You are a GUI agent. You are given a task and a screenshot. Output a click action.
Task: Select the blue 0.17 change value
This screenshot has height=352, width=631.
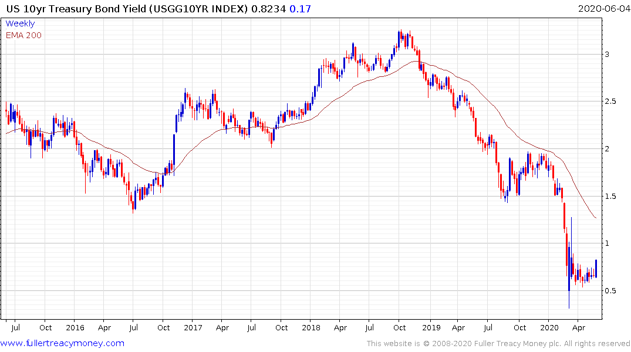(300, 9)
